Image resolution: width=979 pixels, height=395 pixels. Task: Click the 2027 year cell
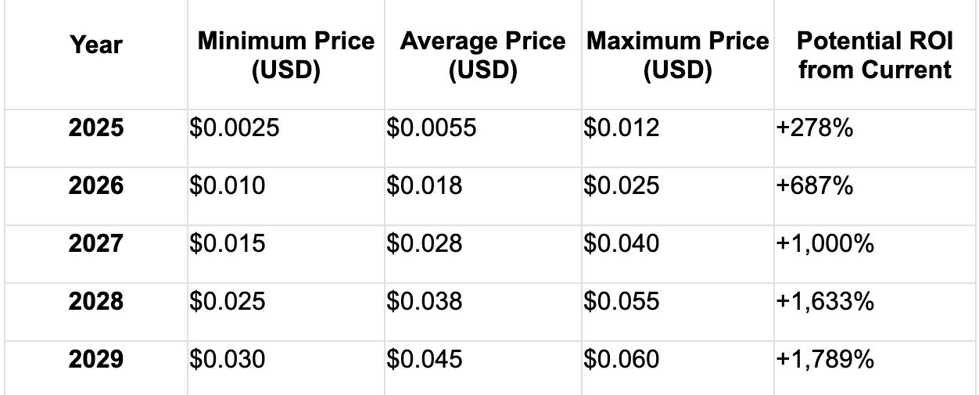(x=95, y=244)
